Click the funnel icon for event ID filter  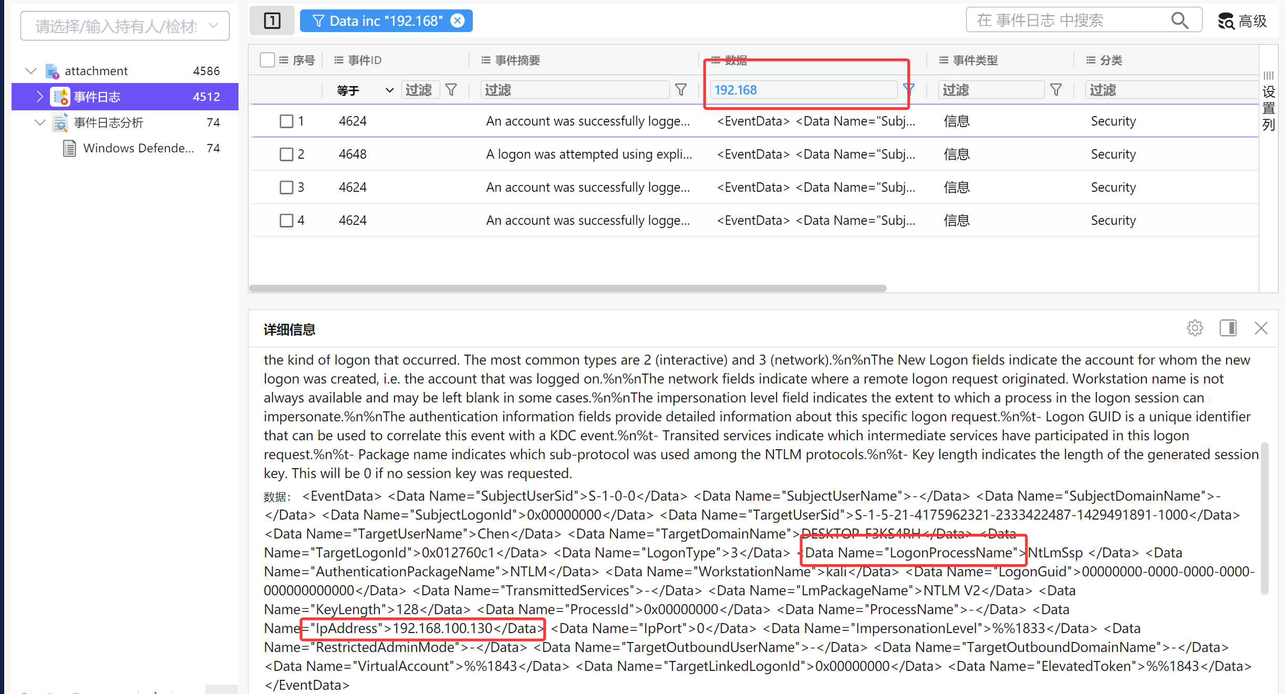point(451,90)
